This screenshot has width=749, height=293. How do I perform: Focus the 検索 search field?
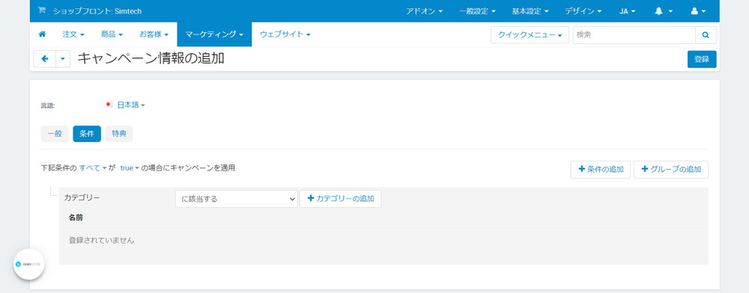tap(634, 35)
